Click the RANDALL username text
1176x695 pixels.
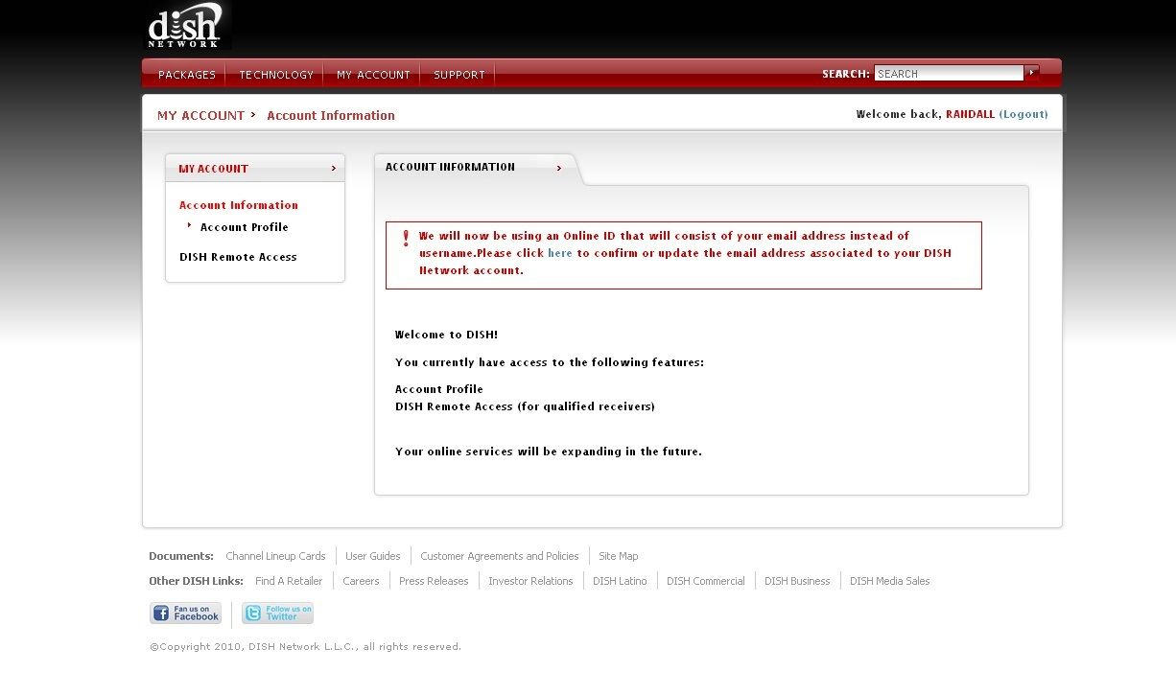pyautogui.click(x=971, y=114)
